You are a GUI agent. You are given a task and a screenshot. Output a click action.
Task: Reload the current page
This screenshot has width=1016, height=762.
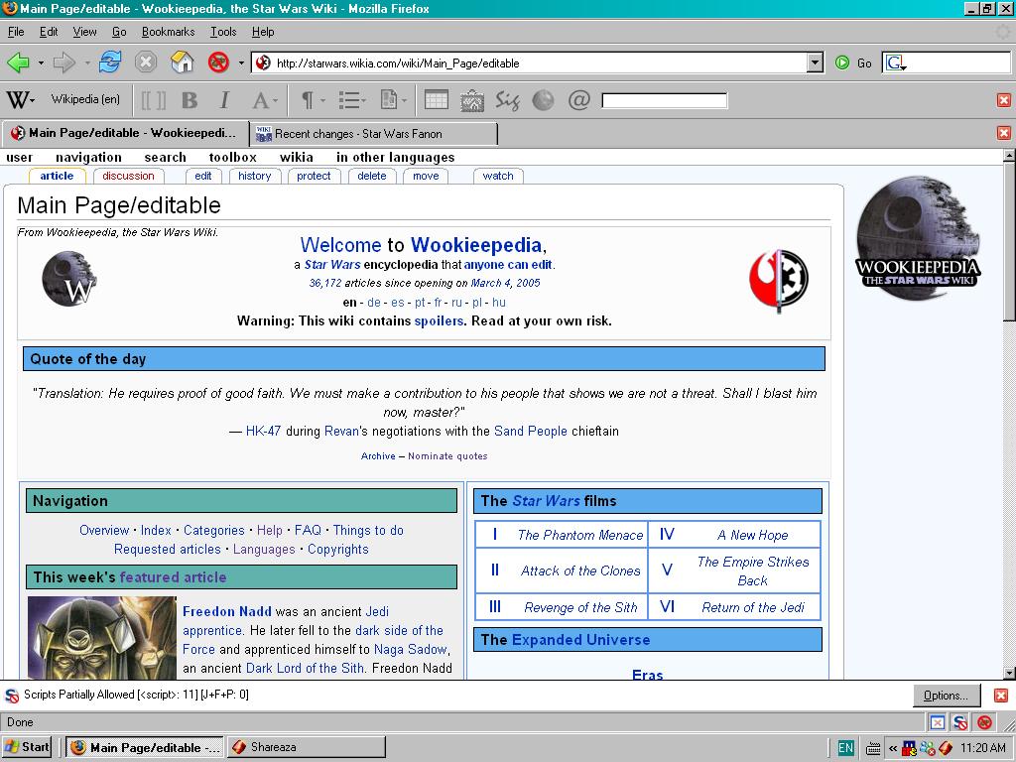110,63
